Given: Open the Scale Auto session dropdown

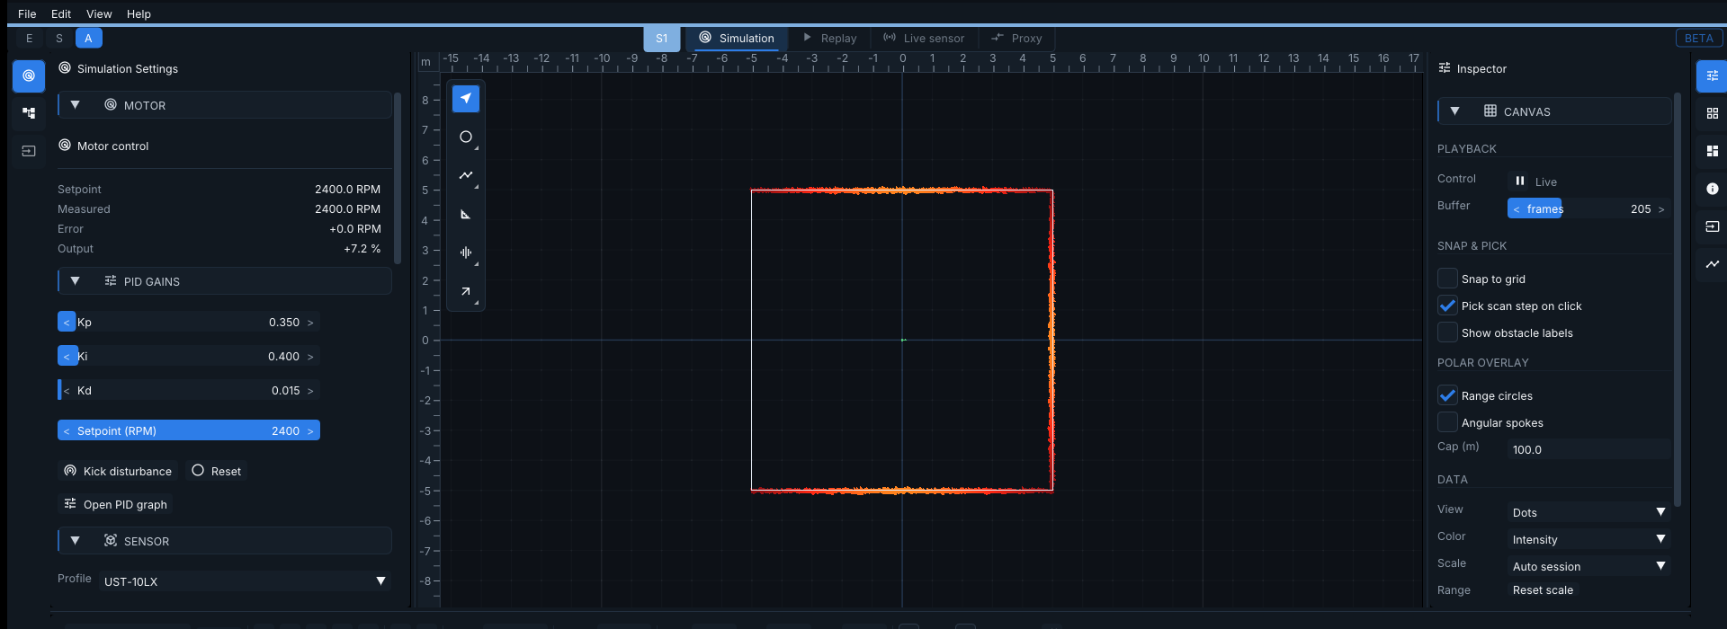Looking at the screenshot, I should click(1588, 566).
